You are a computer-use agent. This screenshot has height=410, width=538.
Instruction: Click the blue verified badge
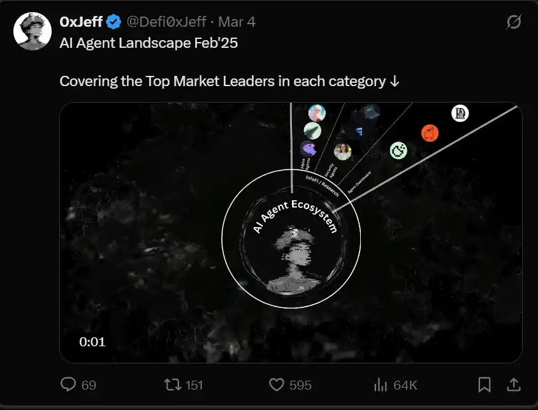pyautogui.click(x=114, y=22)
